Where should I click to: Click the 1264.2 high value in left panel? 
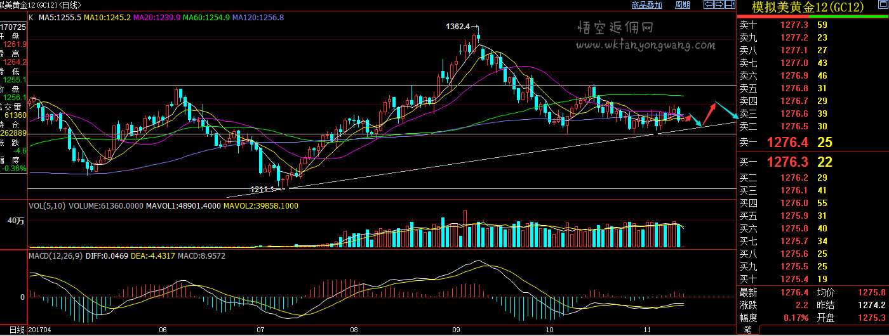[x=15, y=62]
